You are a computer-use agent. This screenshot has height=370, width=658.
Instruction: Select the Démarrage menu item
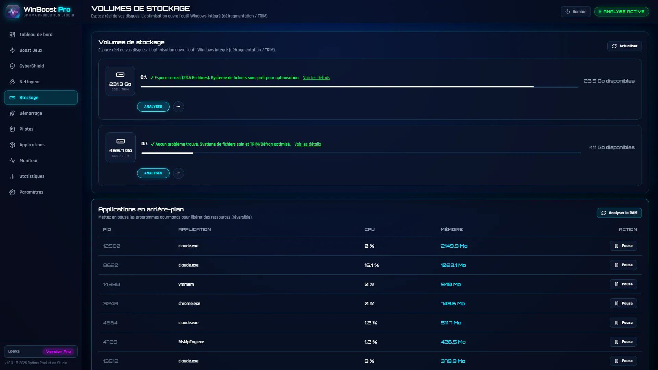coord(41,113)
